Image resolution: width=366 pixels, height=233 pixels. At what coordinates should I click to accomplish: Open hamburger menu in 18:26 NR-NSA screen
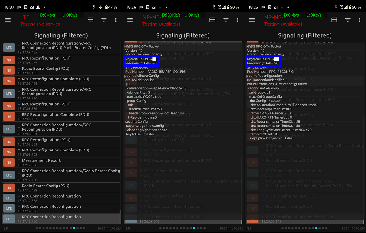(x=130, y=20)
